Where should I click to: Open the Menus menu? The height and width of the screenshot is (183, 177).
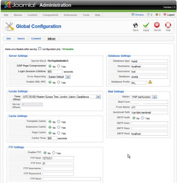point(18,15)
